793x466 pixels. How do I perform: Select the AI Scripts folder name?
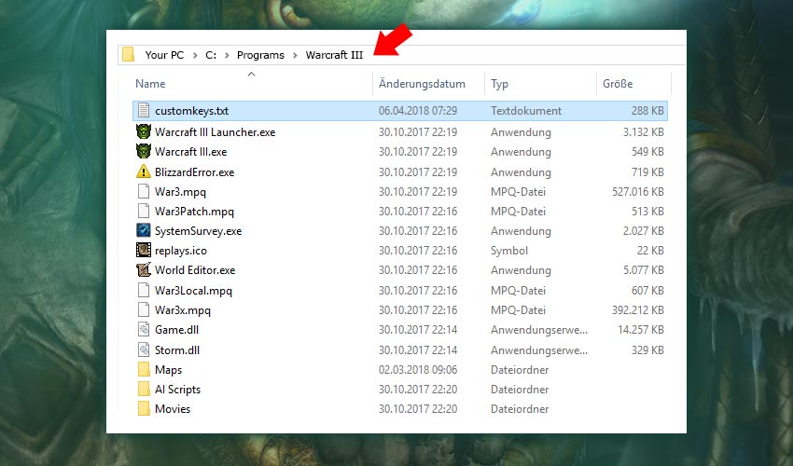177,390
